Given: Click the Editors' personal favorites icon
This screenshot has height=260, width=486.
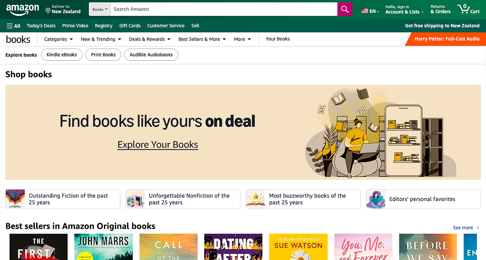Looking at the screenshot, I should 376,199.
